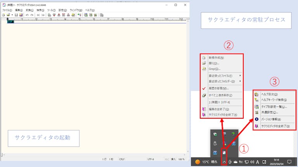298x167 pixels.
Task: Click the 15°C 晴れ weather widget
Action: point(206,162)
